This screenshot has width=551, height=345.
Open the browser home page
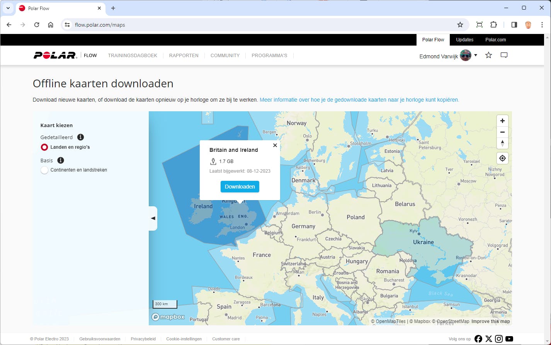tap(51, 25)
